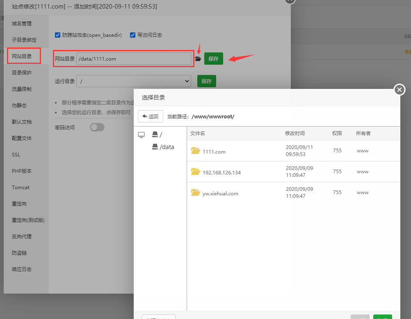Select the computer monitor icon in directory tree
This screenshot has height=319, width=411.
[141, 135]
